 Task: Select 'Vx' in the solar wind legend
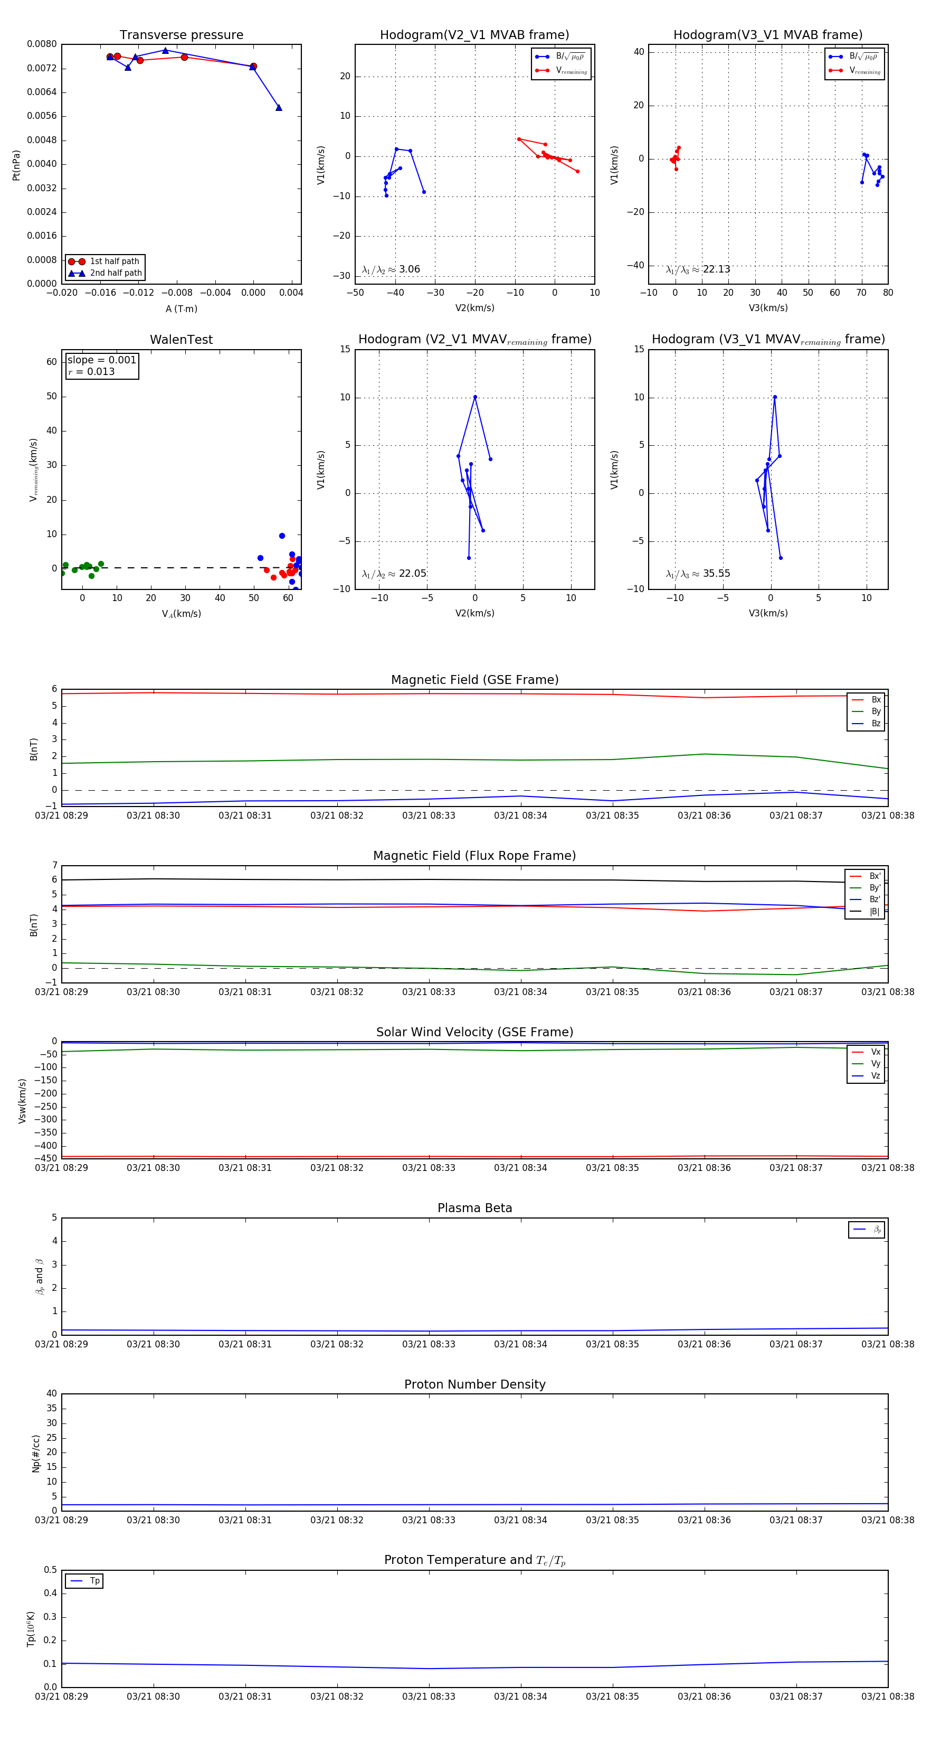(x=866, y=1052)
